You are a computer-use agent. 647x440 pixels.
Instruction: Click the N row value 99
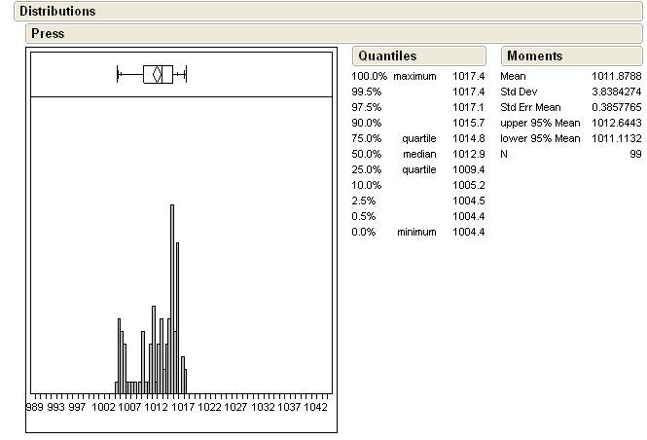pyautogui.click(x=635, y=154)
